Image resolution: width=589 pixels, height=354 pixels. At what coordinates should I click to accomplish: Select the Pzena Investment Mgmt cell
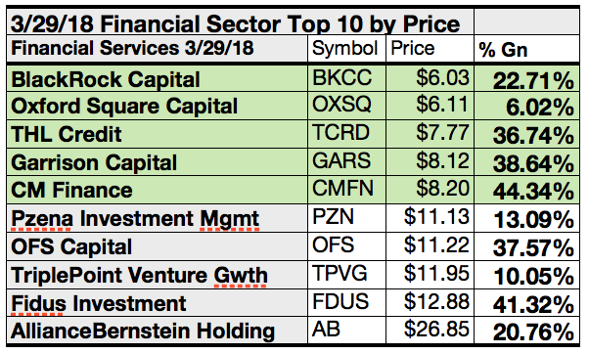[157, 218]
